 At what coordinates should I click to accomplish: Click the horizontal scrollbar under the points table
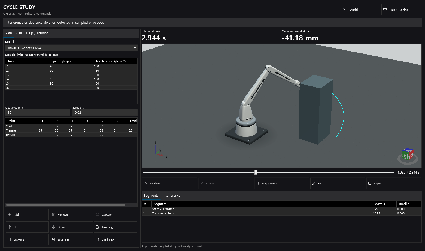click(66, 205)
